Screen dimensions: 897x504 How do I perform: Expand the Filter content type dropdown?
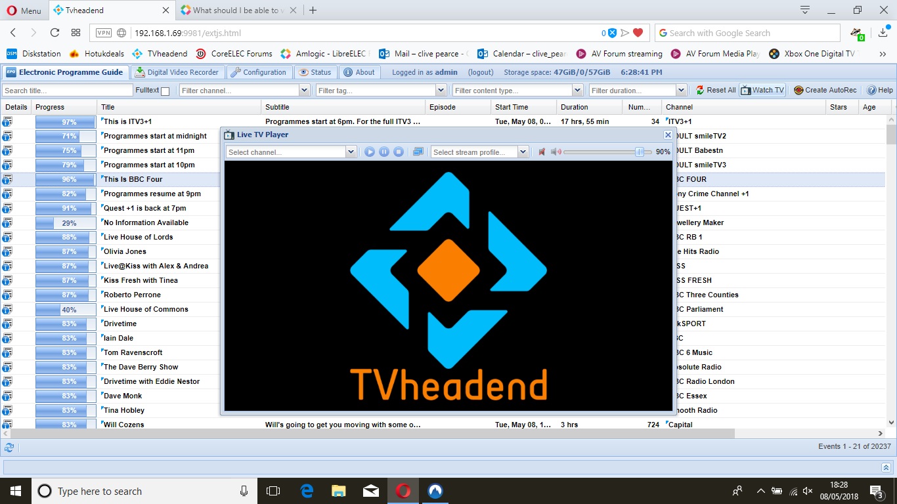[577, 91]
